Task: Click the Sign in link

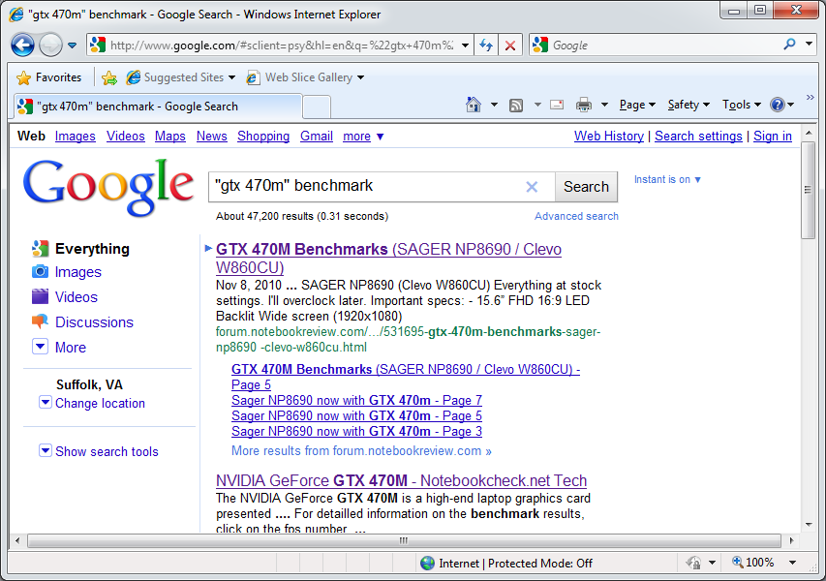Action: click(x=773, y=136)
